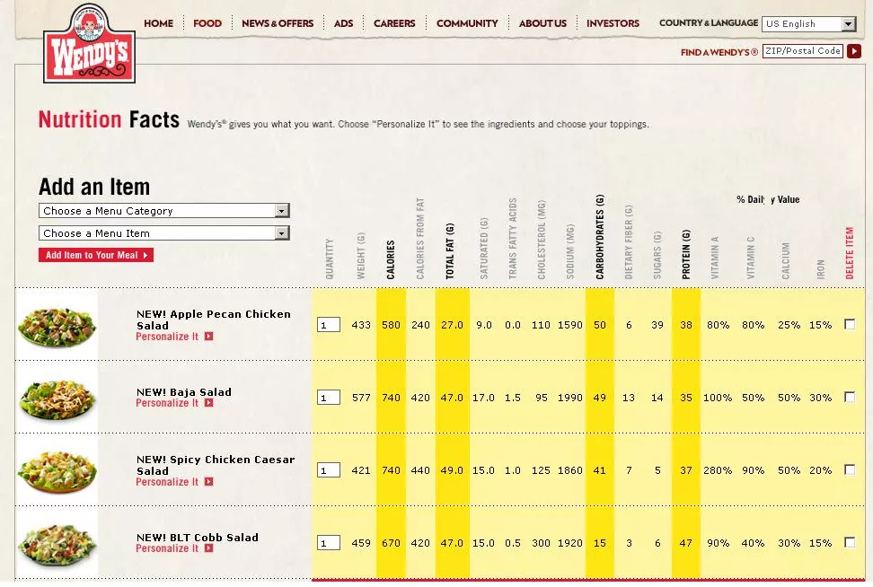873x587 pixels.
Task: Open the CAREERS menu
Action: pyautogui.click(x=394, y=23)
